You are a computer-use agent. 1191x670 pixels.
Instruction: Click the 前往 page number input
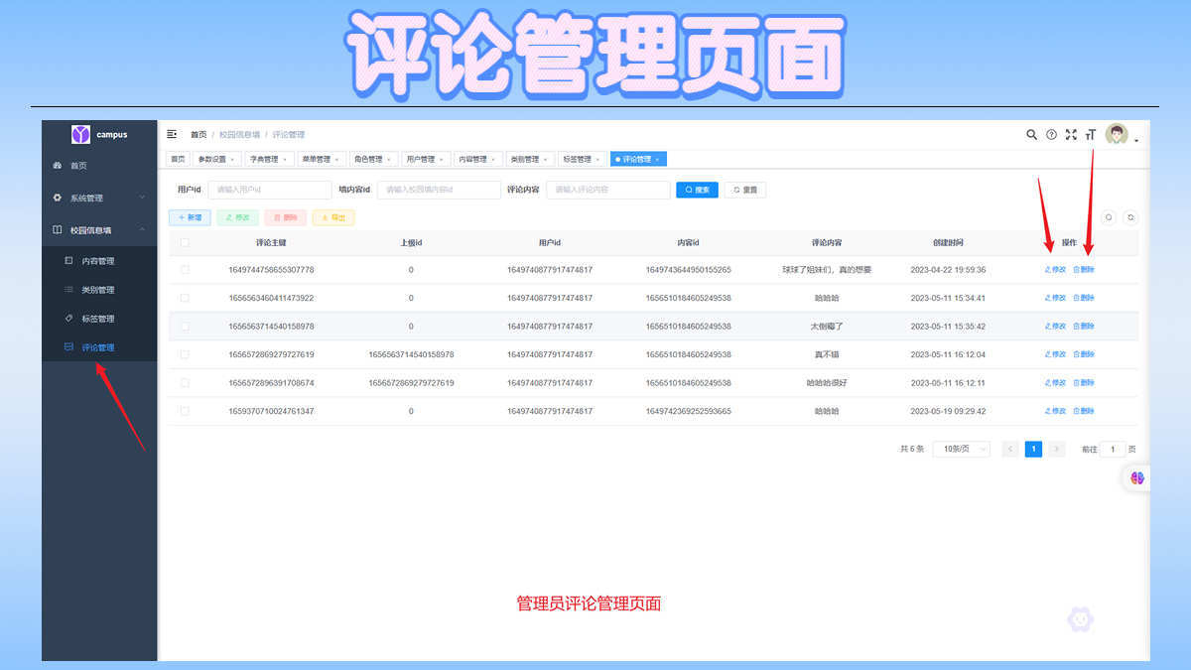1113,449
